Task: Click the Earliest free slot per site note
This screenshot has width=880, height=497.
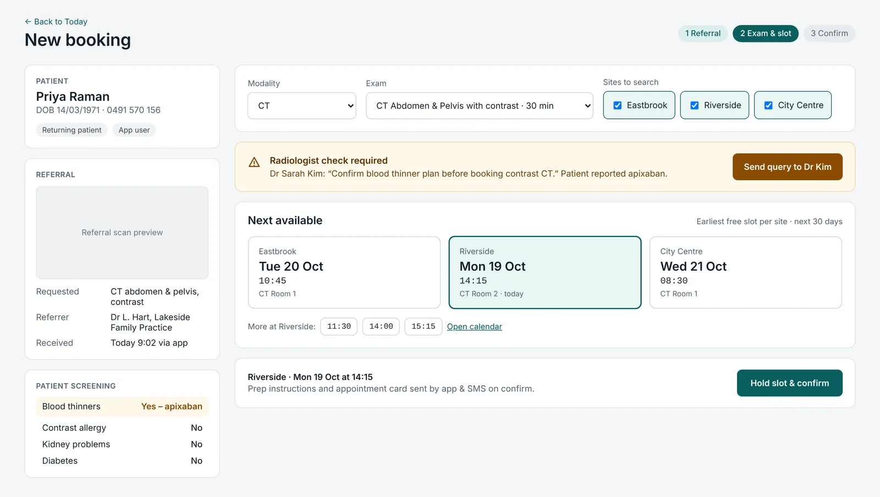Action: 769,222
